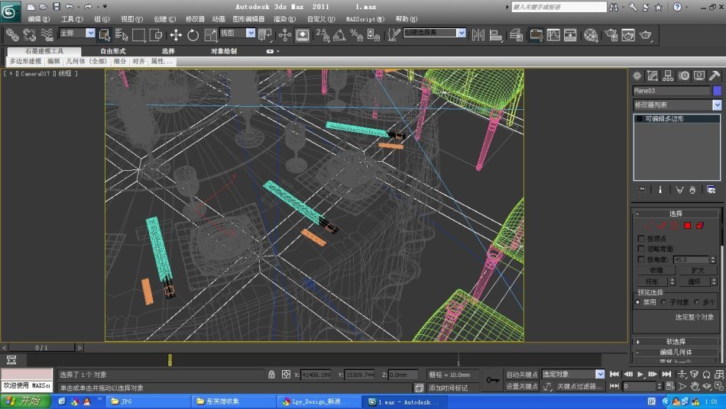
Task: Select the 禁用 preview radio button
Action: pyautogui.click(x=638, y=301)
